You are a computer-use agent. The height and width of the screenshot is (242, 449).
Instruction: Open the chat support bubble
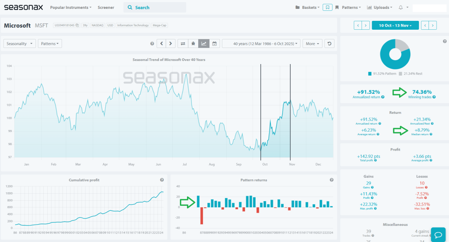(438, 235)
